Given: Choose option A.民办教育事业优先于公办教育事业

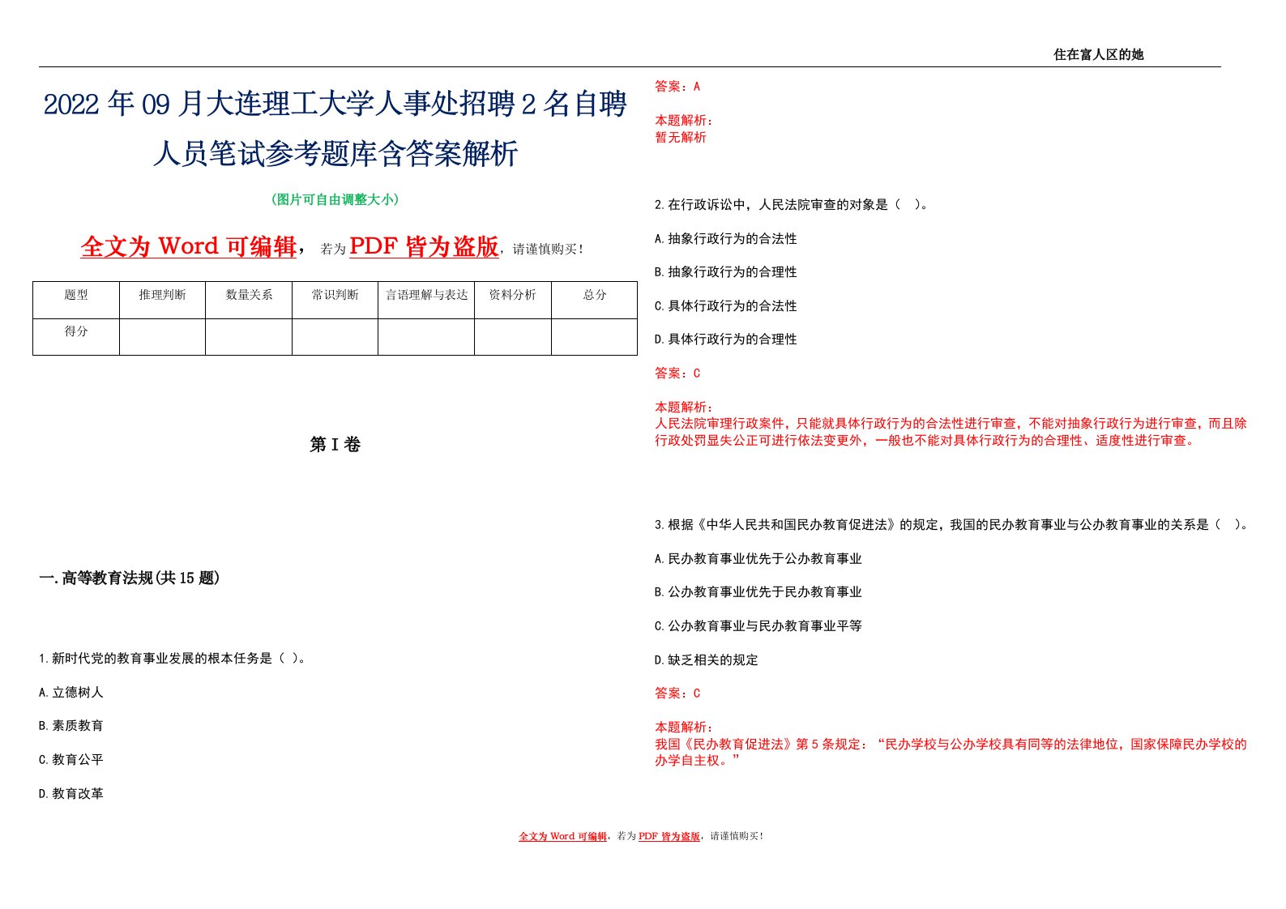Looking at the screenshot, I should pos(758,559).
